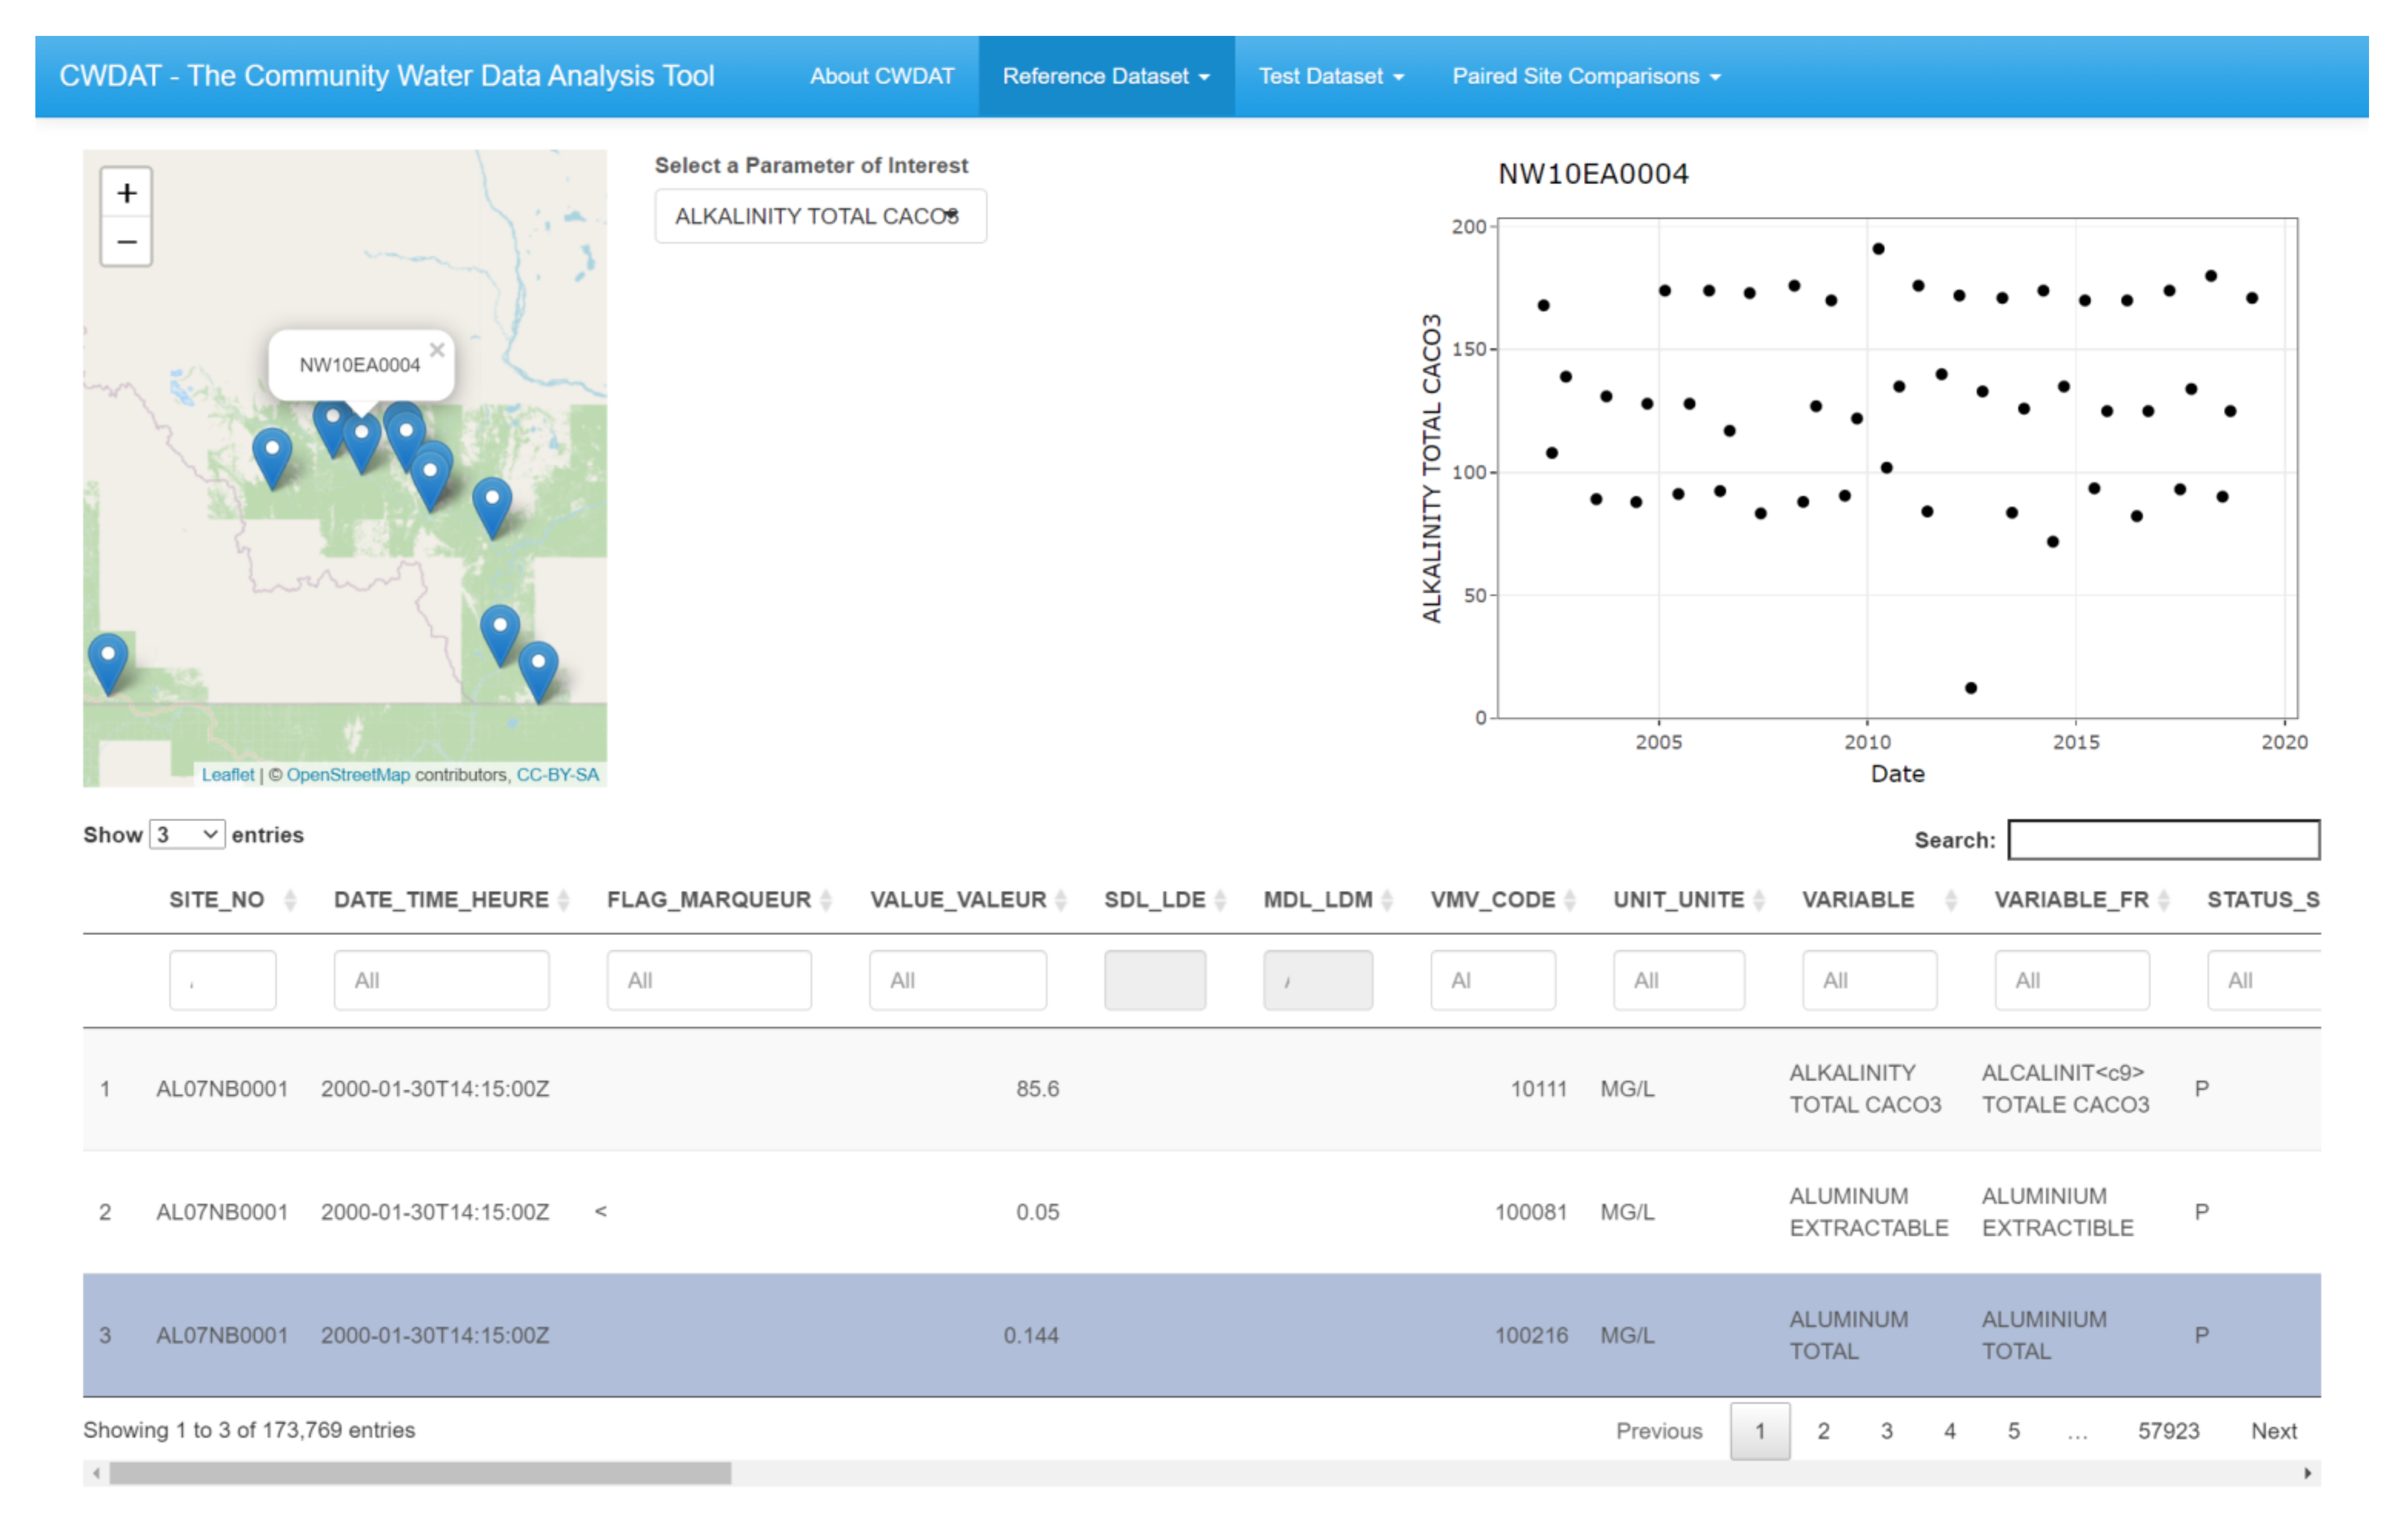Sort by VMV_CODE column arrows
2408x1522 pixels.
(1569, 900)
